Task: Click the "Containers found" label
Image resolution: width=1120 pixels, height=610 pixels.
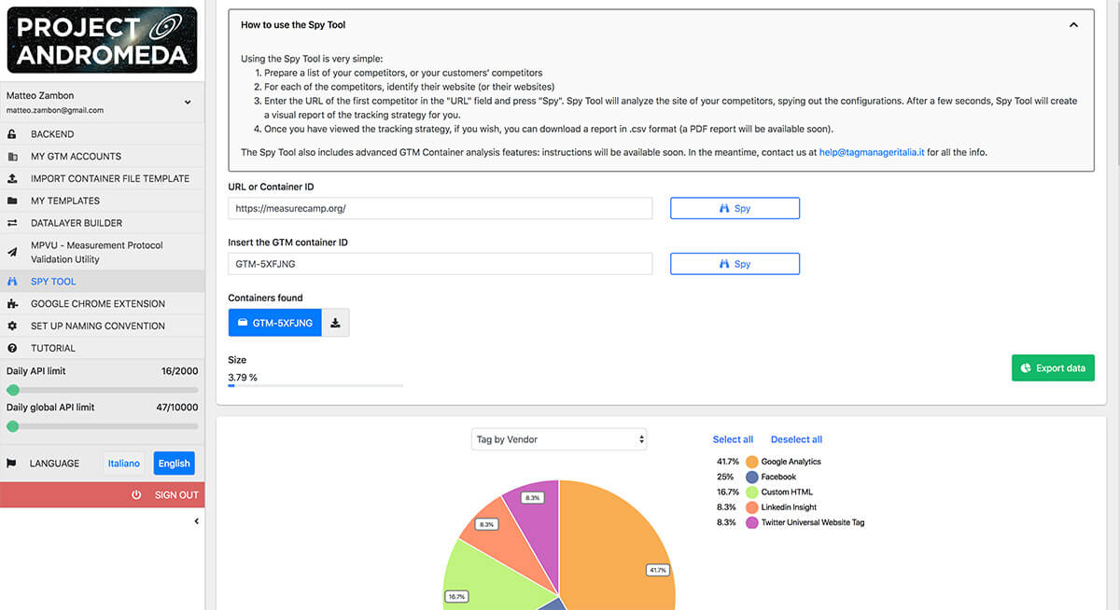Action: 265,298
